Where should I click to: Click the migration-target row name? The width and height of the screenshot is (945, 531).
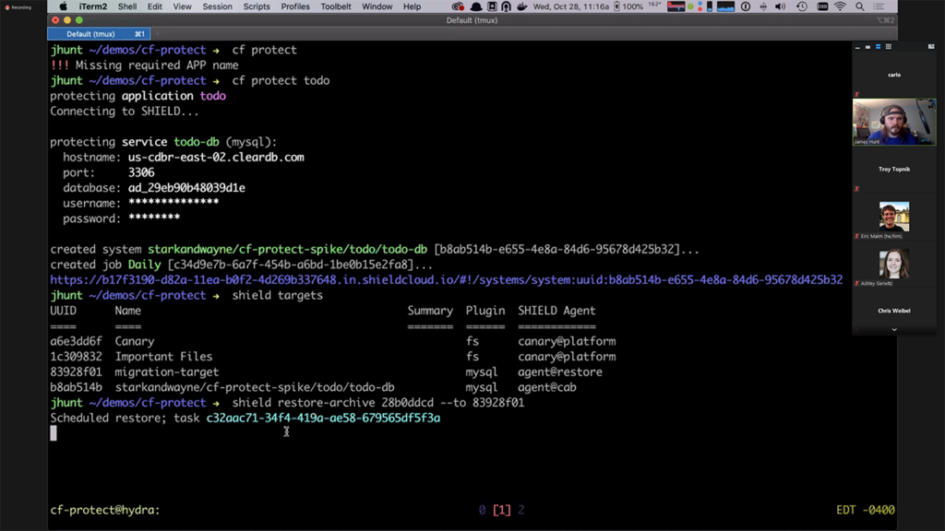point(167,372)
